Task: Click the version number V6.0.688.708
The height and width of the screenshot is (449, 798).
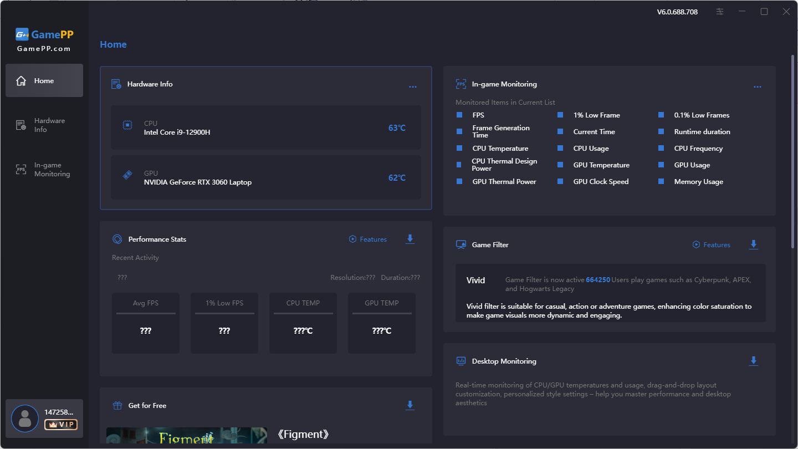Action: pos(677,12)
